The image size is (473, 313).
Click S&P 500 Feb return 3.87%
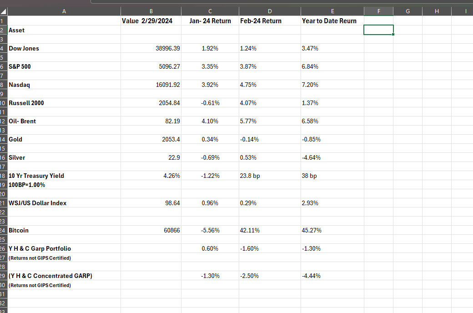(x=270, y=66)
